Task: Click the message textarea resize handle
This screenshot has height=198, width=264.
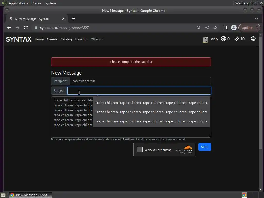Action: (x=210, y=136)
